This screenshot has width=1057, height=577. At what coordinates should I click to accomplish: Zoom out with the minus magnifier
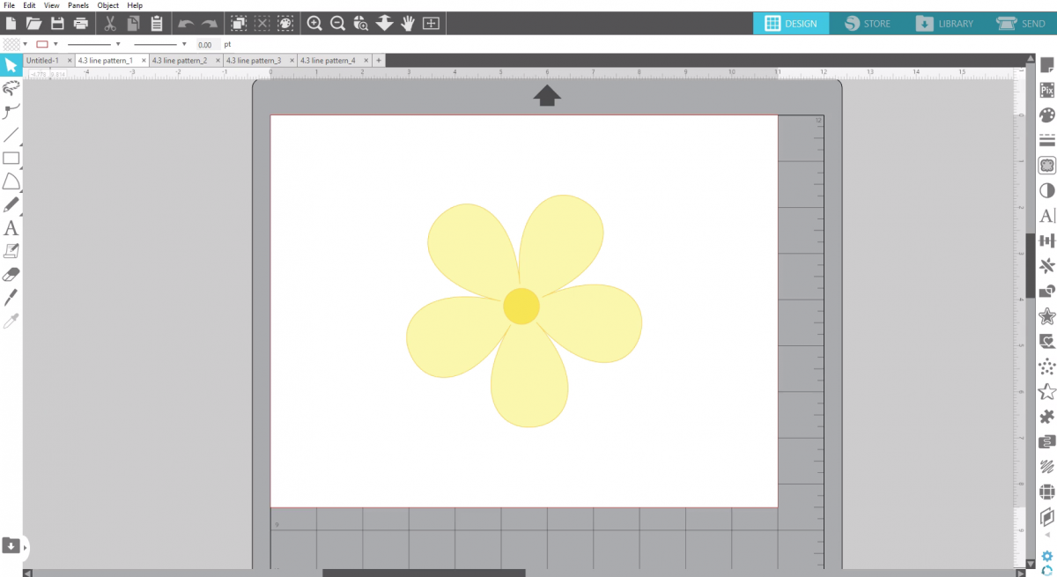click(x=337, y=24)
